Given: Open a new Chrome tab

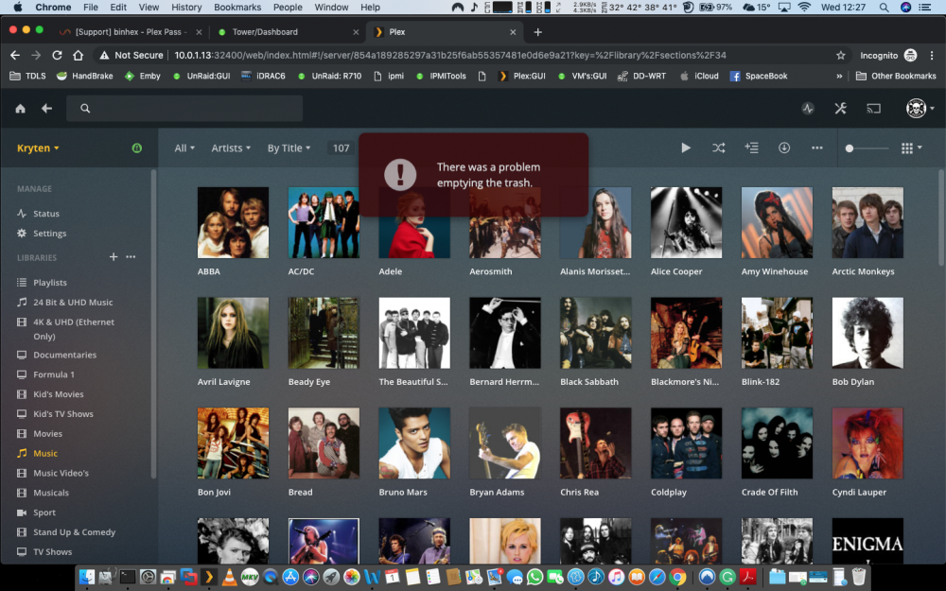Looking at the screenshot, I should (x=537, y=32).
